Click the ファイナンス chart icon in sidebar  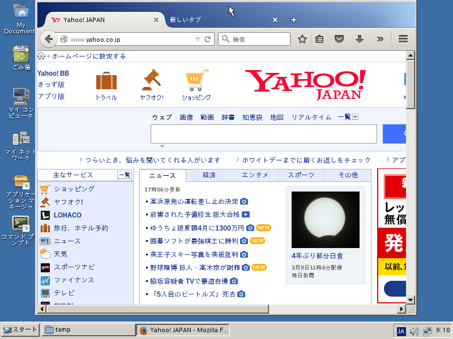[x=45, y=280]
